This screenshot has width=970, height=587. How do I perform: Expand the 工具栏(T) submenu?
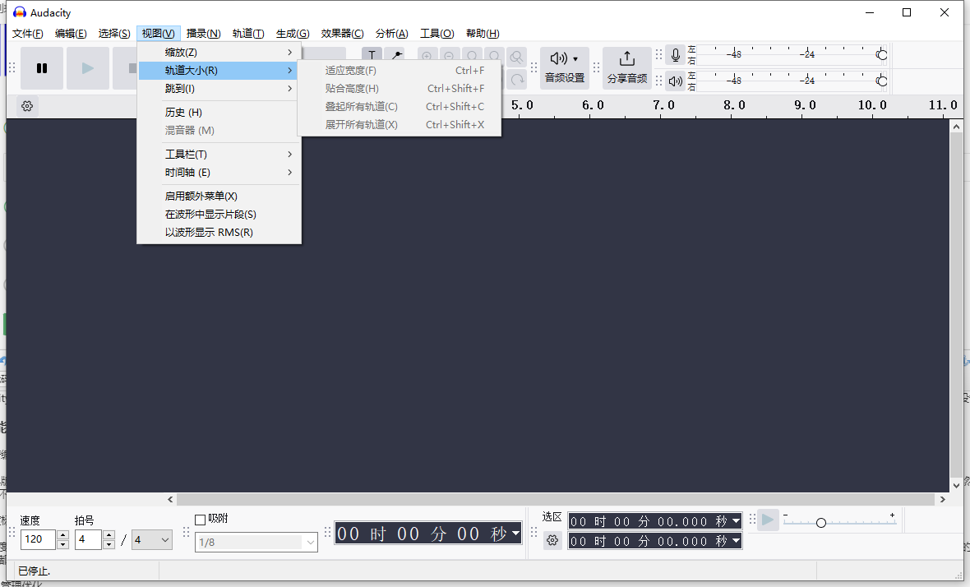(219, 154)
